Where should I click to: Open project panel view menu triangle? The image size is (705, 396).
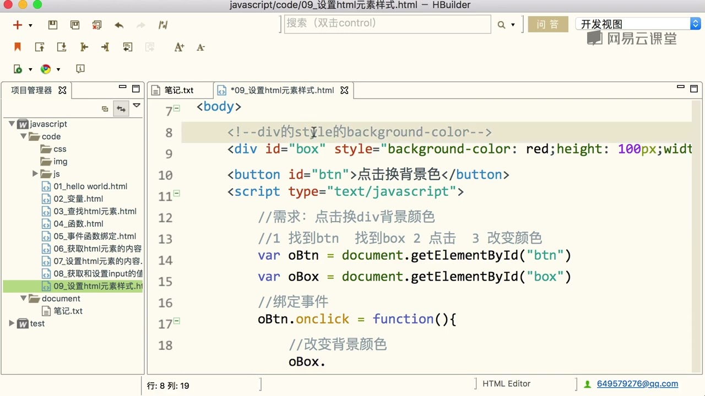click(137, 106)
